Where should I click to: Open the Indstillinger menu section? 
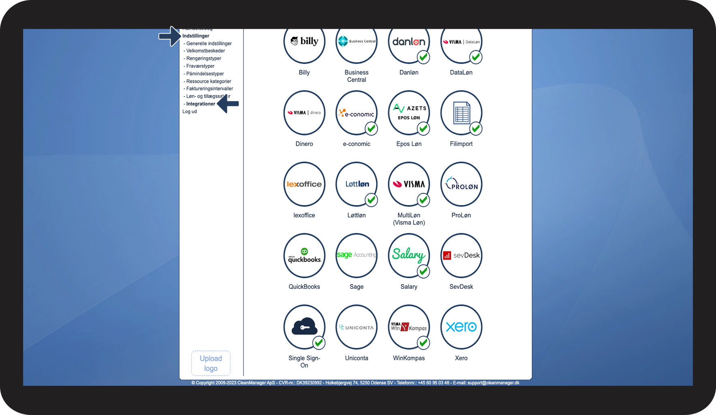(x=196, y=36)
